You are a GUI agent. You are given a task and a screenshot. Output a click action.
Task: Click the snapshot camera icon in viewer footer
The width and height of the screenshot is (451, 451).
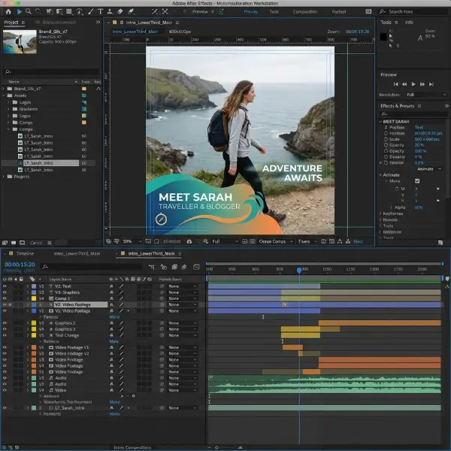point(189,241)
